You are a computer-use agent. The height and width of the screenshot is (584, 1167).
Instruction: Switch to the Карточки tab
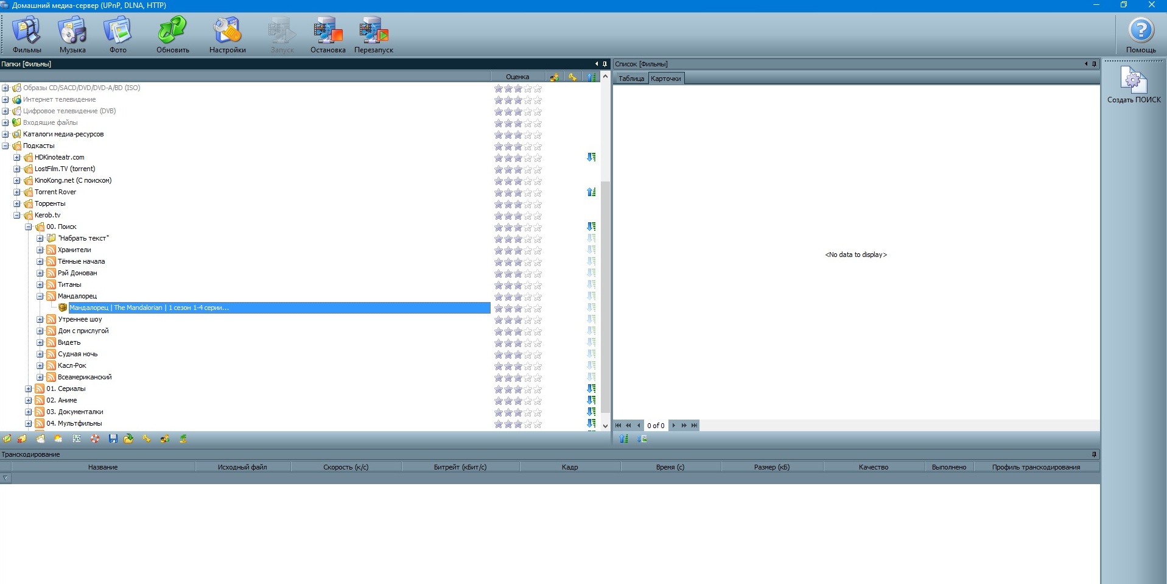[x=665, y=79]
